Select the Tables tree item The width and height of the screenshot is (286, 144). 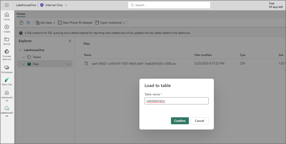(x=45, y=57)
